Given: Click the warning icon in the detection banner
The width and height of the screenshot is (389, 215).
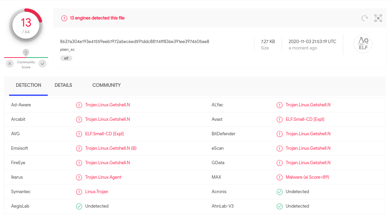Looking at the screenshot, I should click(x=64, y=18).
